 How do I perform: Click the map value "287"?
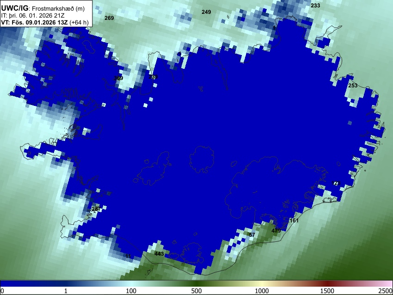click(x=96, y=209)
